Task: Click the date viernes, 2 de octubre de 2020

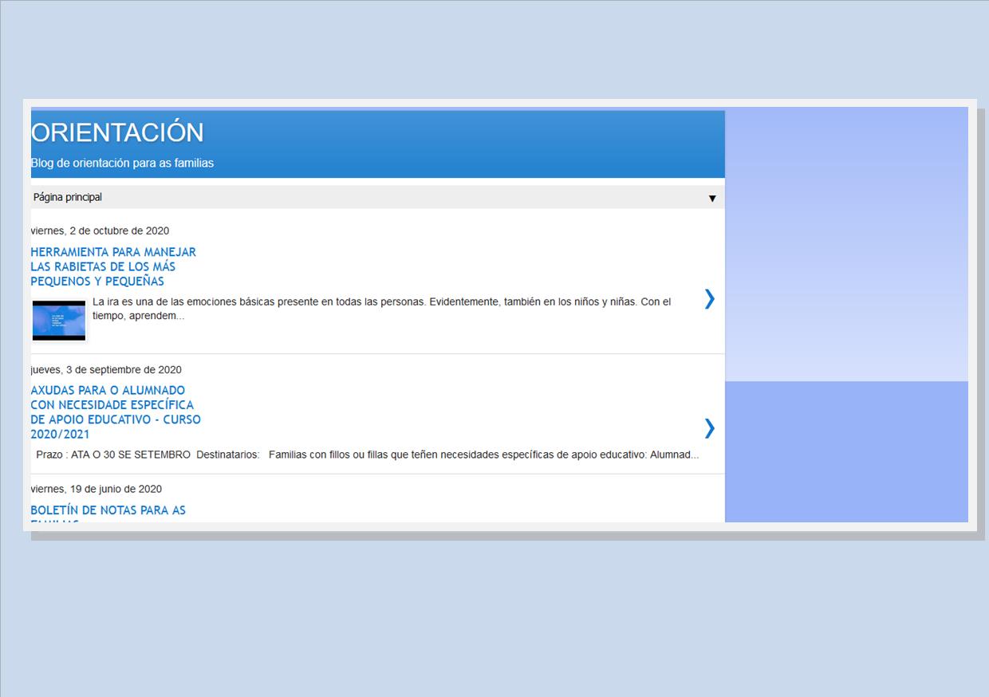Action: 100,231
